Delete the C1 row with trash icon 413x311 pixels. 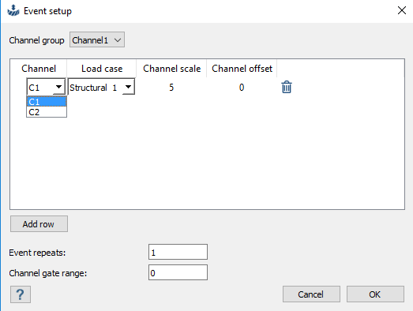tap(287, 87)
